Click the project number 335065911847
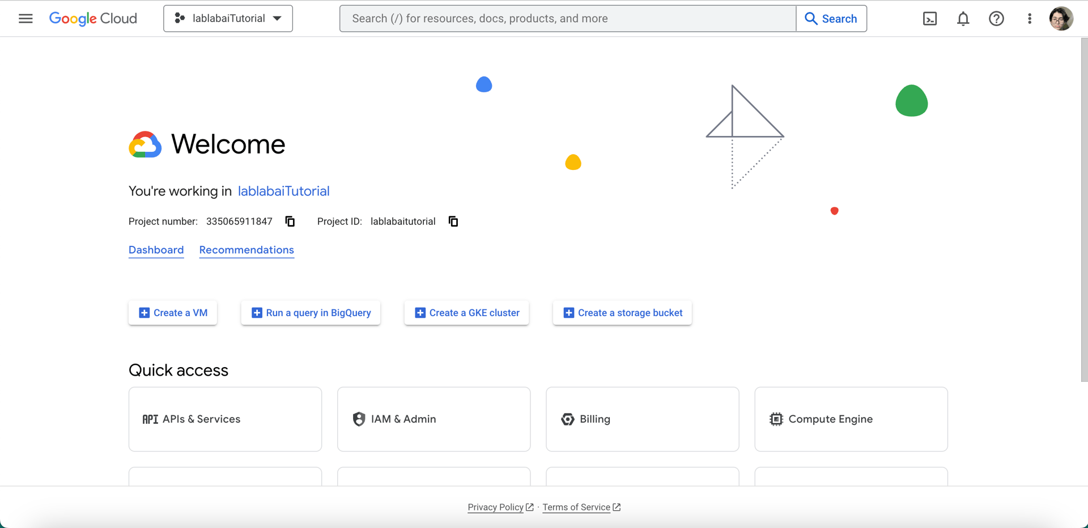The height and width of the screenshot is (528, 1088). click(239, 222)
